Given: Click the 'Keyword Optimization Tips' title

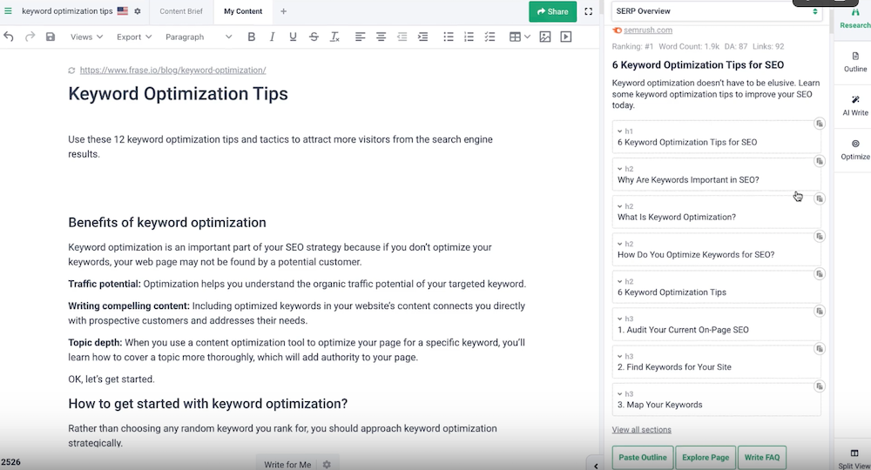Looking at the screenshot, I should point(178,94).
